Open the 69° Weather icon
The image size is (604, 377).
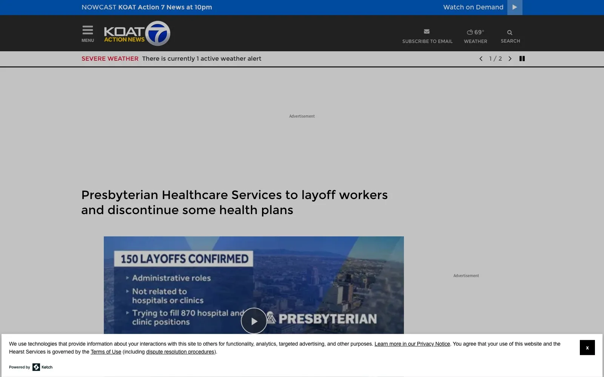point(475,32)
